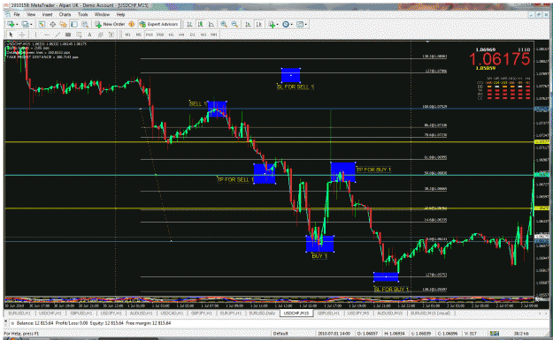553x340 pixels.
Task: Open the Help menu
Action: (120, 14)
